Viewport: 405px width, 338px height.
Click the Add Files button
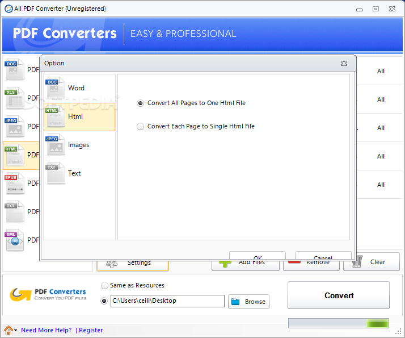pyautogui.click(x=246, y=266)
